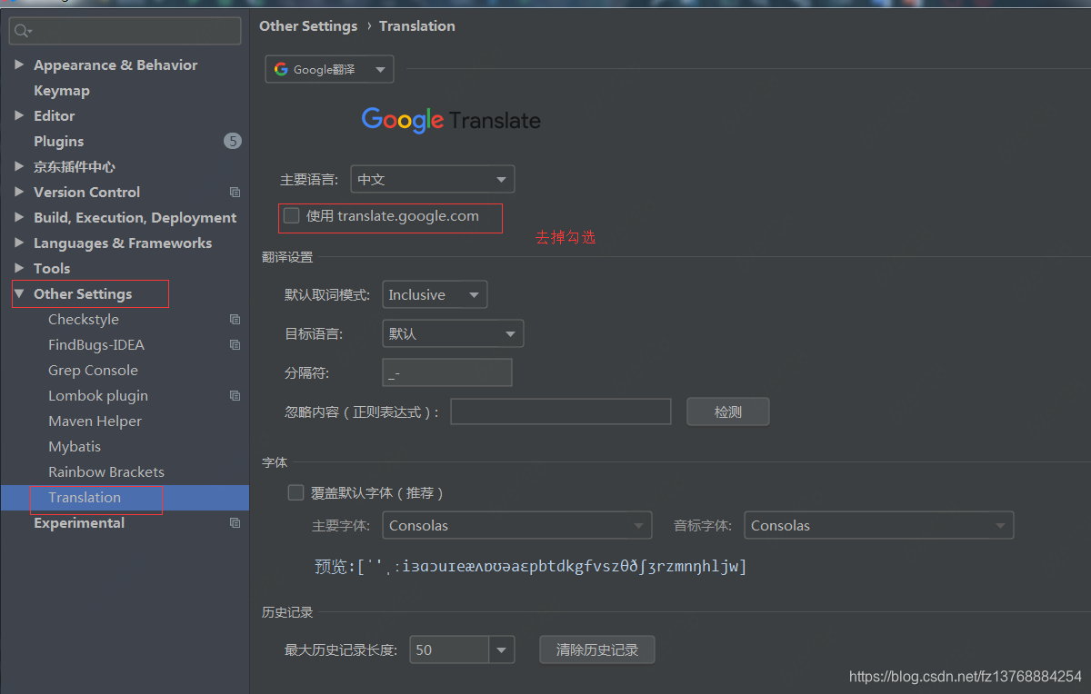
Task: Open the 目标语言 默认 dropdown
Action: point(453,333)
